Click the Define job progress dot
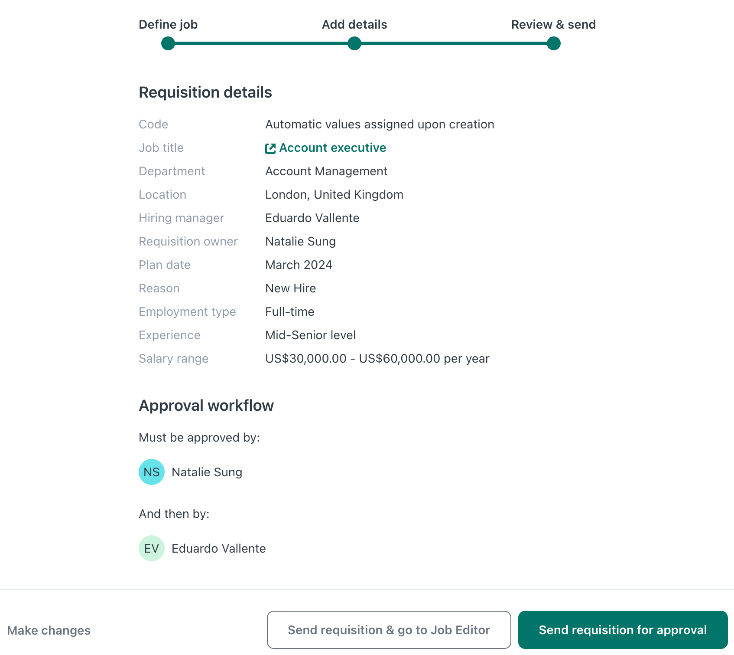Viewport: 734px width, 655px height. pos(168,43)
